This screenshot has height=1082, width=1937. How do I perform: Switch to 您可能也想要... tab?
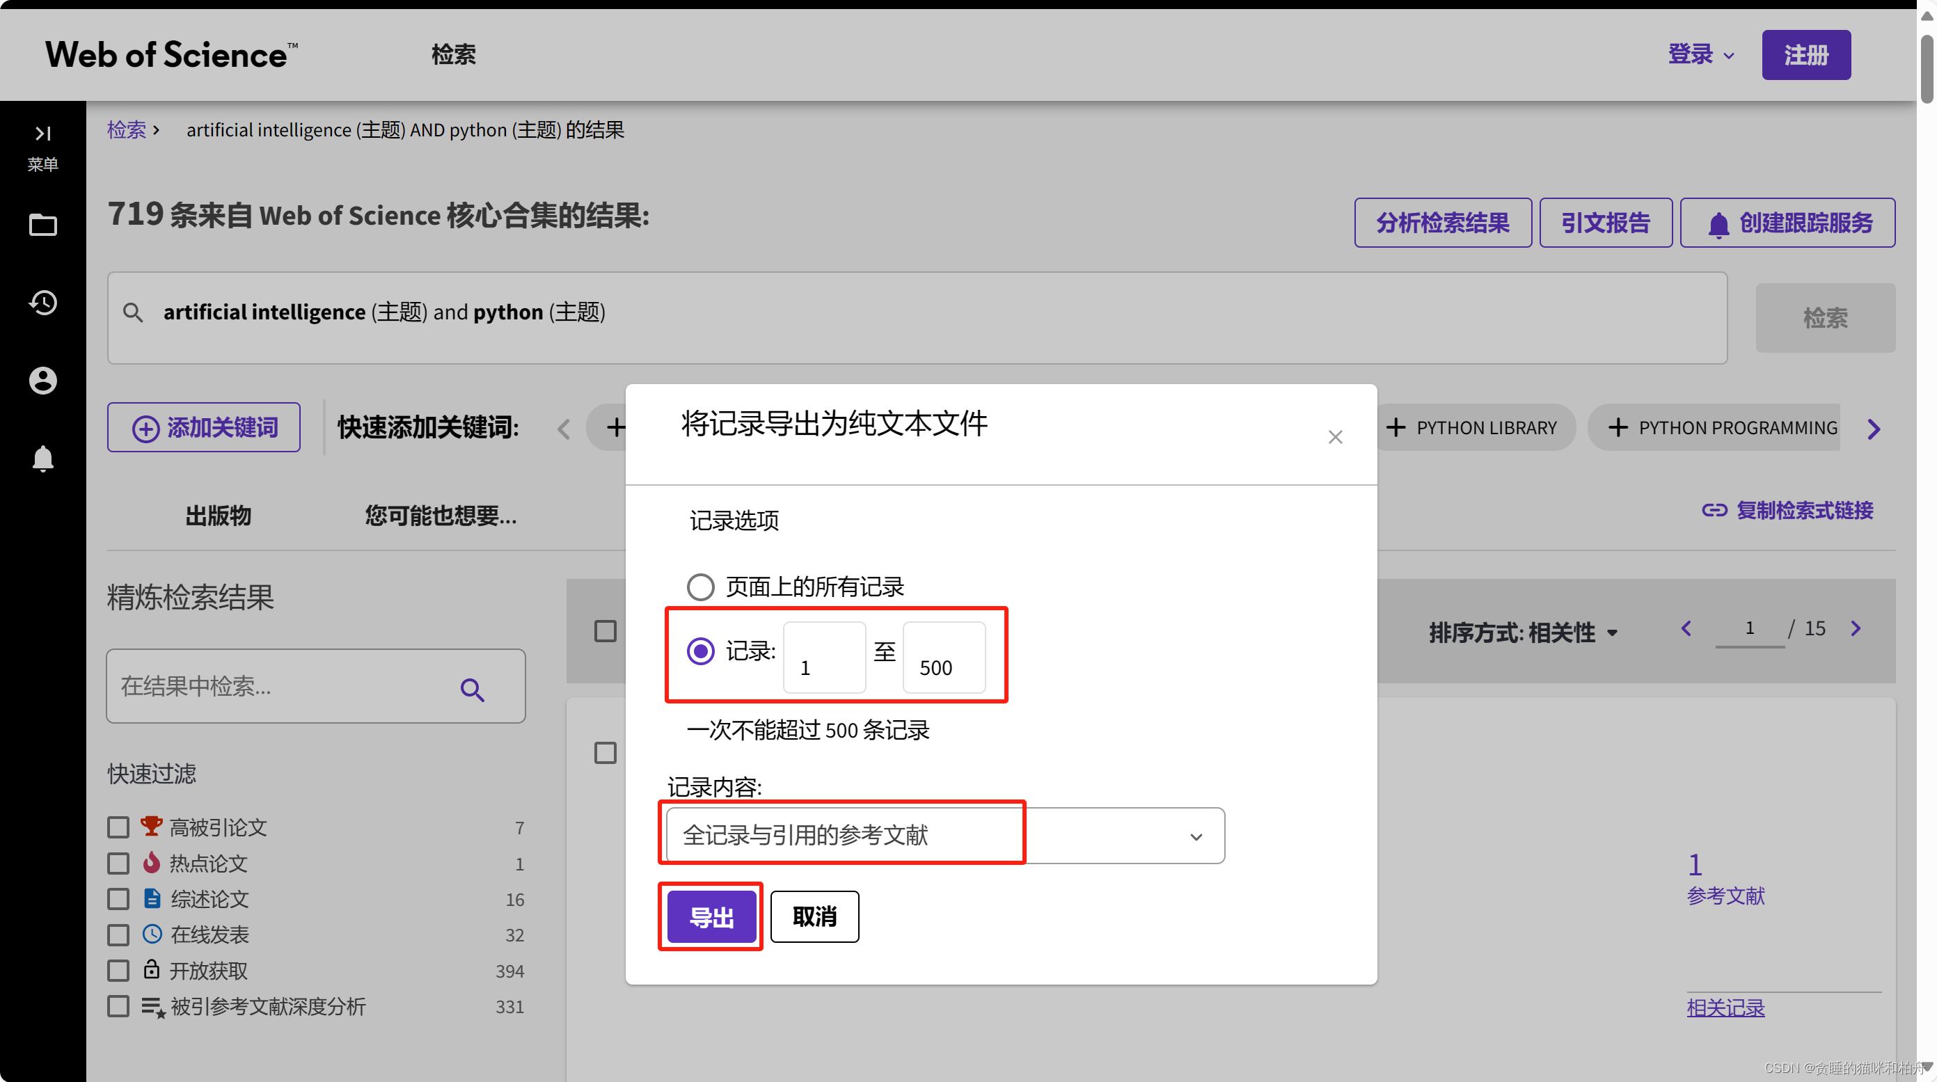tap(441, 516)
